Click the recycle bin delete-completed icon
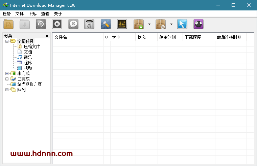Viewport: 257px width, 166px height. click(89, 24)
